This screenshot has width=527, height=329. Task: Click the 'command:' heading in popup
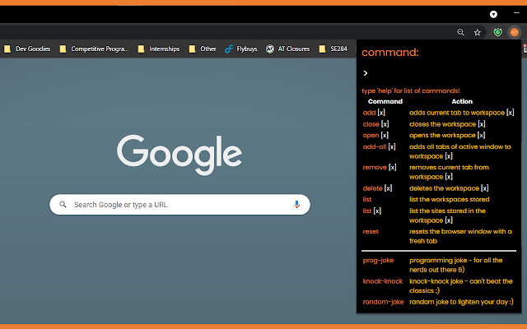390,53
